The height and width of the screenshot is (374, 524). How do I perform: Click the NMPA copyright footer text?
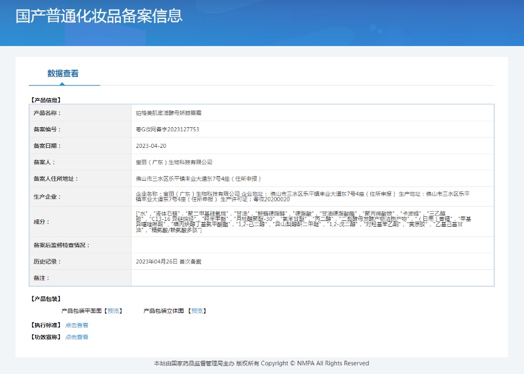pyautogui.click(x=262, y=364)
